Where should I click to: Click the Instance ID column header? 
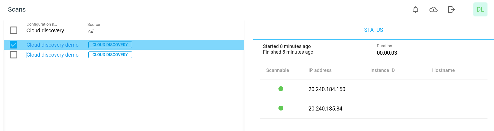[x=382, y=70]
